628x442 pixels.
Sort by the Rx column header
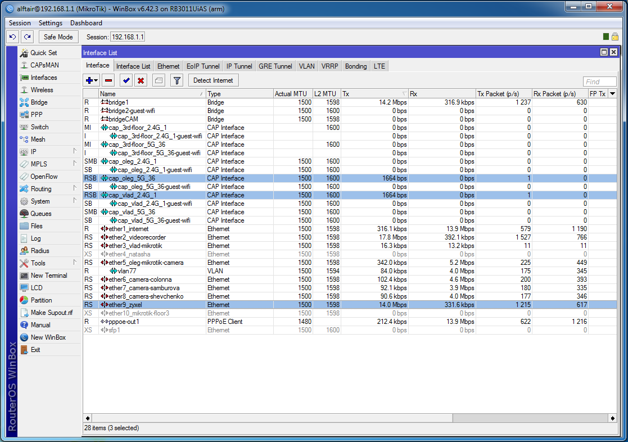(x=442, y=94)
